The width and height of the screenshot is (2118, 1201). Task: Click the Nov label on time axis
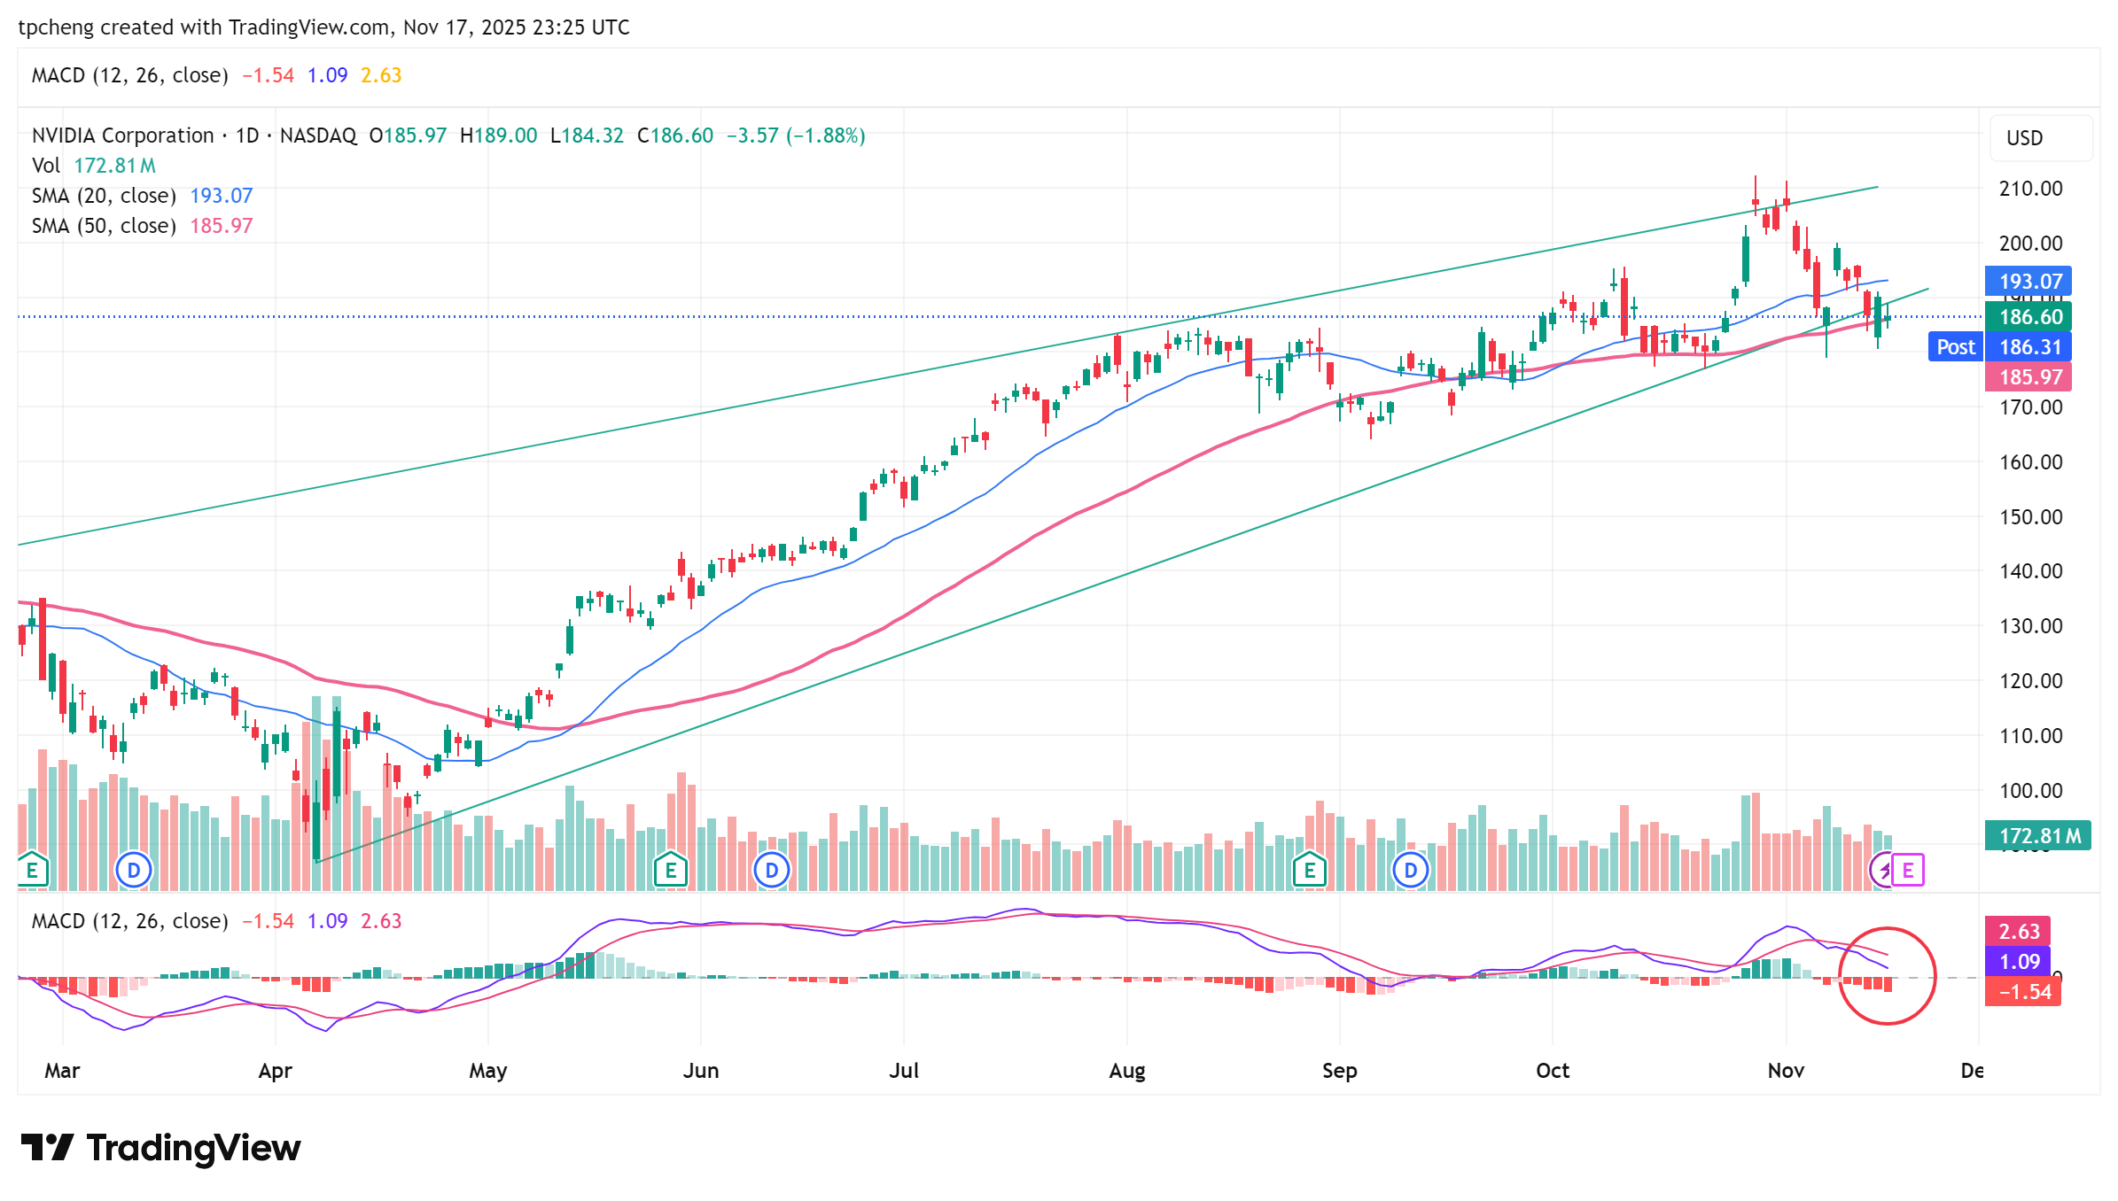(1786, 1071)
